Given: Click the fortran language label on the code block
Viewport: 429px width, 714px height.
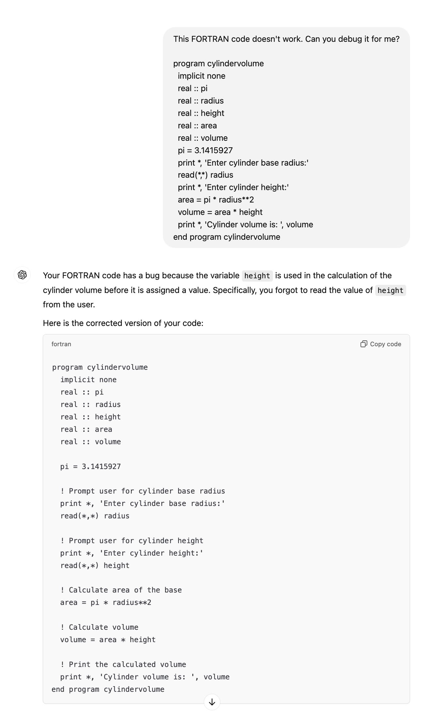Looking at the screenshot, I should (61, 344).
